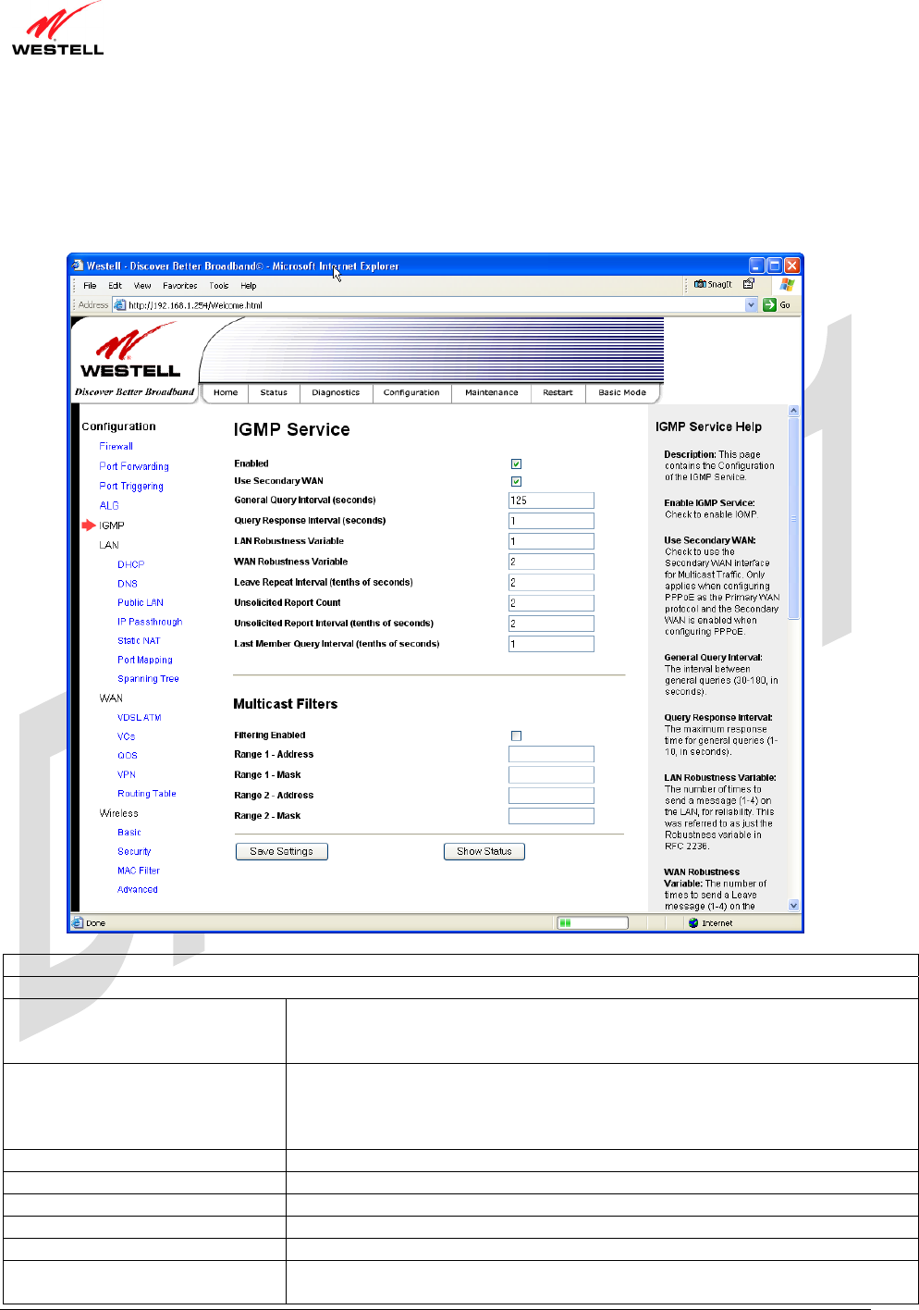The width and height of the screenshot is (919, 1310).
Task: Click the Range 2 - Mask field
Action: pyautogui.click(x=551, y=816)
